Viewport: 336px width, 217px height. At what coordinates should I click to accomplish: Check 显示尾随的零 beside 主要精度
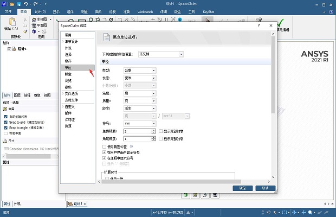click(x=161, y=131)
